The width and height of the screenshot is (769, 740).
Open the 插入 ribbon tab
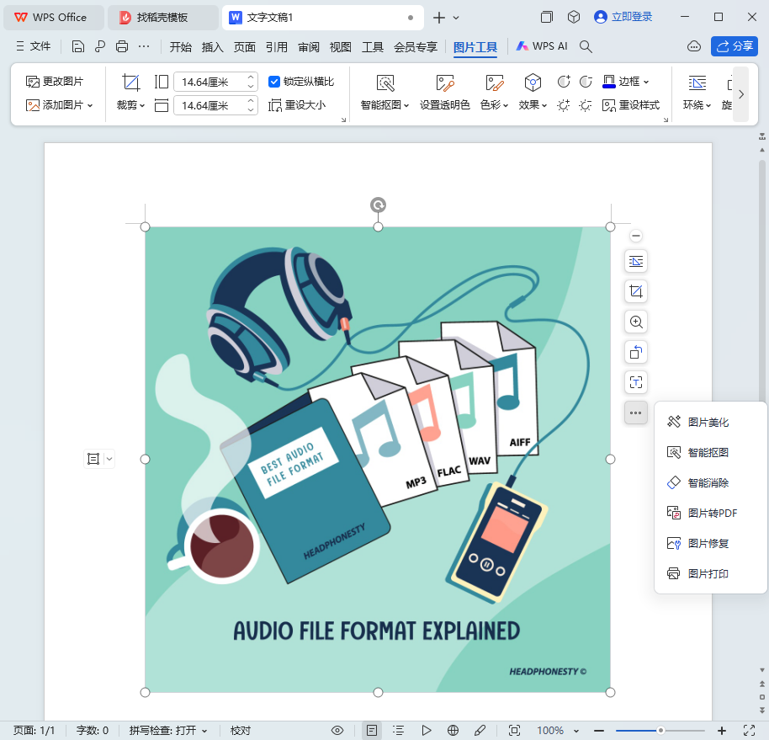213,46
